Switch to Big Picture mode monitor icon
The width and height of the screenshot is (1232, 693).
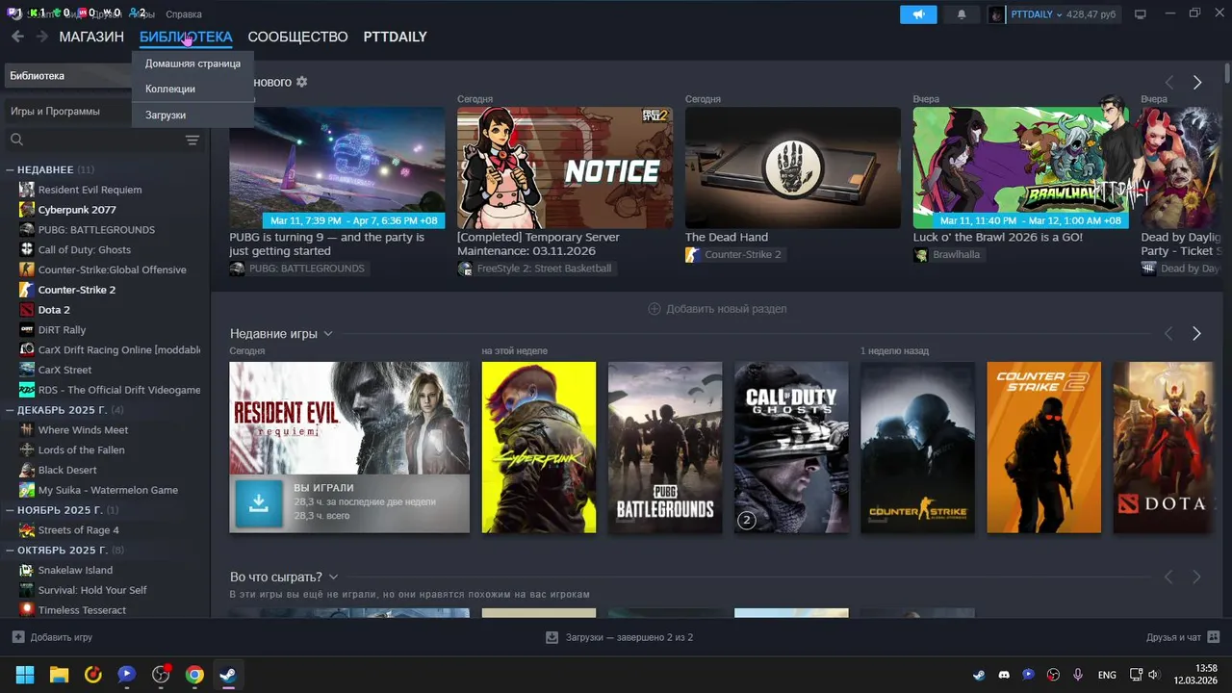point(1141,14)
